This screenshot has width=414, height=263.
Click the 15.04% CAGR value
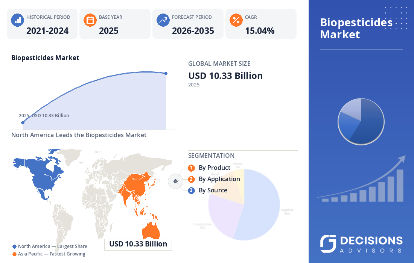point(260,31)
